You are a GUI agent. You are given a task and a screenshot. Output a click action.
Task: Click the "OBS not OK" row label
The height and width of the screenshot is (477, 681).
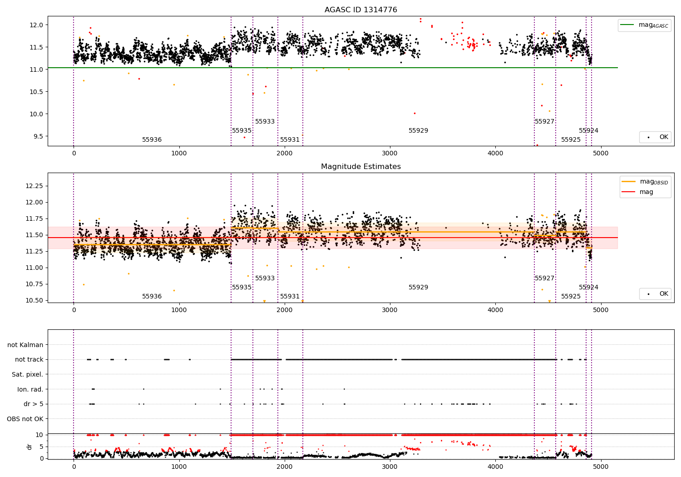25,419
